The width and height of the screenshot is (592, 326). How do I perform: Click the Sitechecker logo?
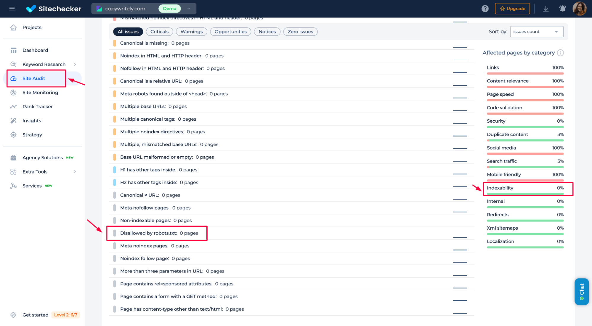(54, 9)
